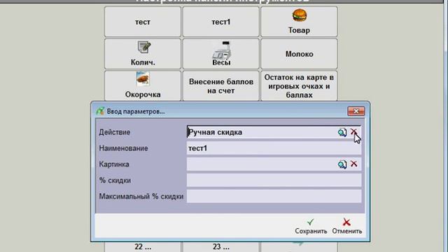Viewport: 448px width, 252px height.
Task: Close the Ввод параметров dialog
Action: point(356,111)
